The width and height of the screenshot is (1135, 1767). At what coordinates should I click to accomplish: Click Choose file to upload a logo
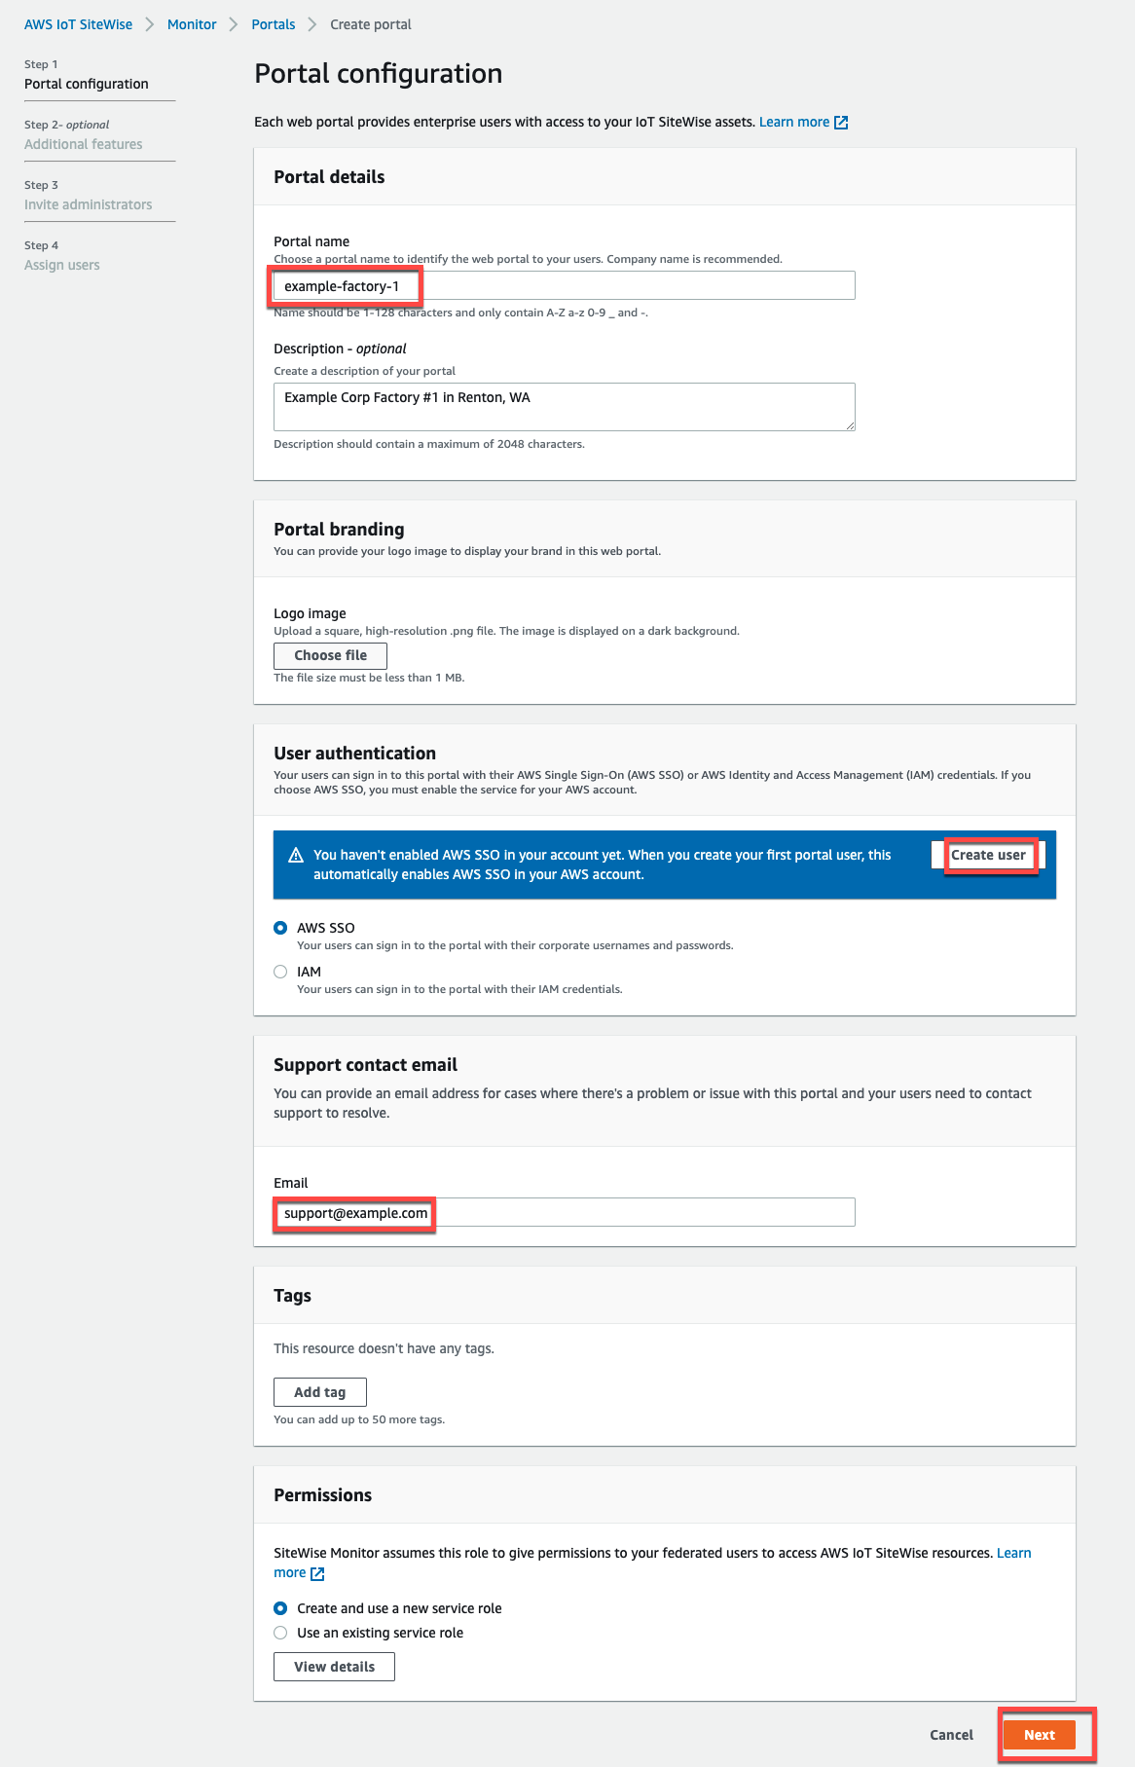pos(329,655)
